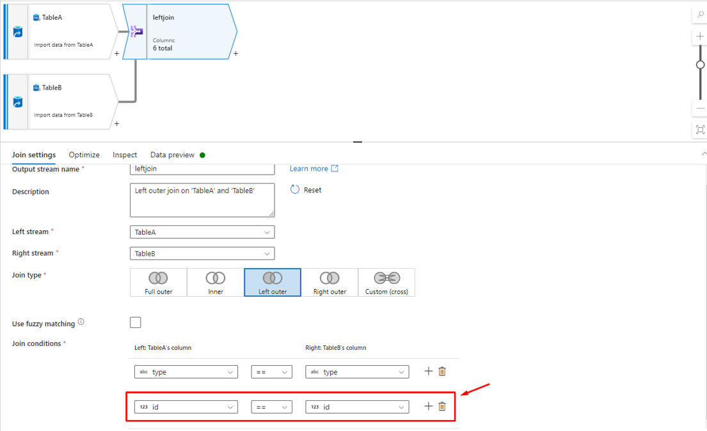Select the Right outer join type
The height and width of the screenshot is (431, 707).
pyautogui.click(x=330, y=283)
